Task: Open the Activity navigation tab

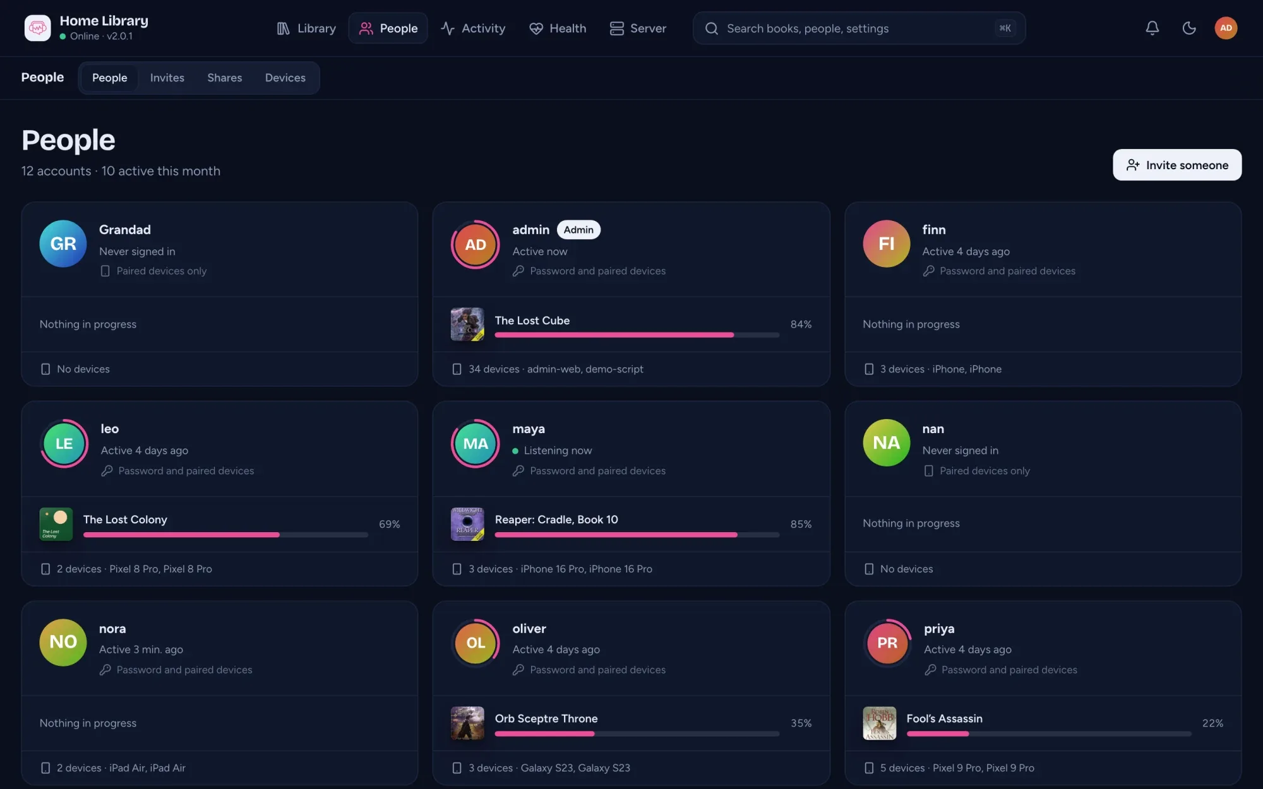Action: point(473,28)
